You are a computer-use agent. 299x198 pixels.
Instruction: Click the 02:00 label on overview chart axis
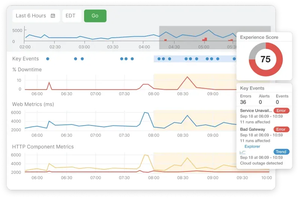[x=25, y=47]
